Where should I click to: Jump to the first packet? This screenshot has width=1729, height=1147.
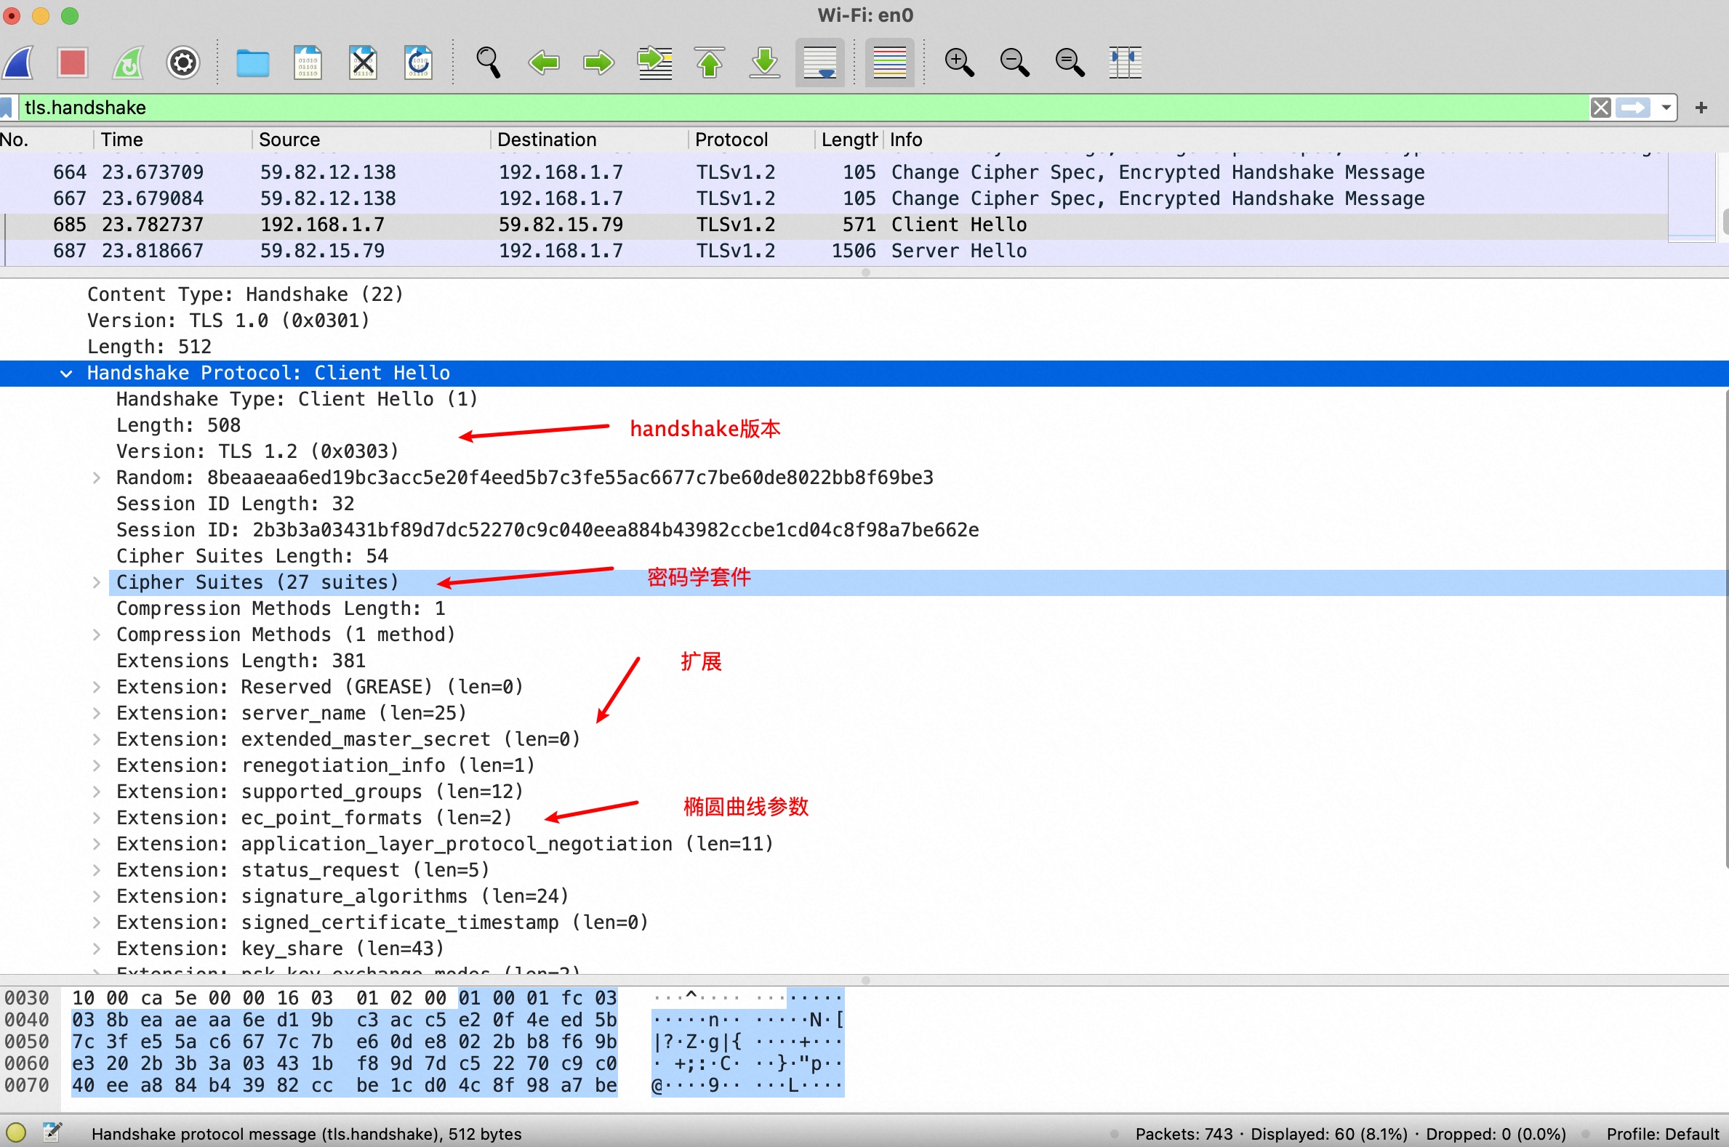[x=710, y=63]
